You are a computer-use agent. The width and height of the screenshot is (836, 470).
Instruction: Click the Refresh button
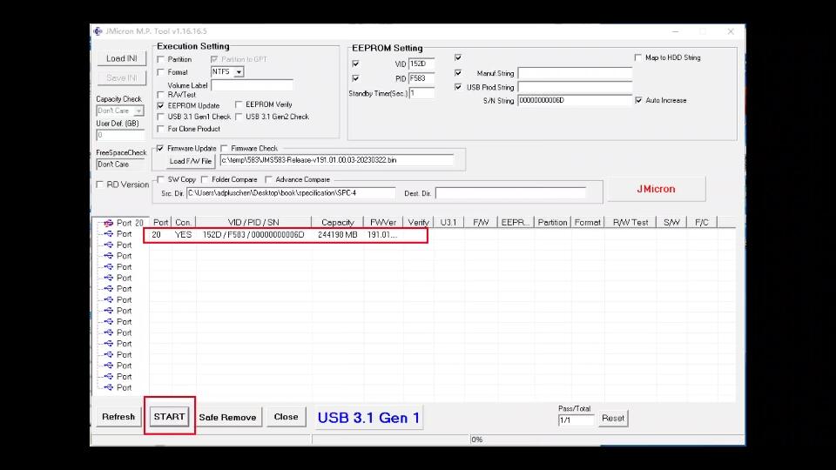118,417
